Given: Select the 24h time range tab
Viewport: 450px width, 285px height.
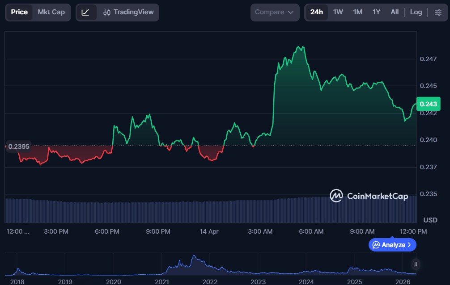Looking at the screenshot, I should click(316, 12).
